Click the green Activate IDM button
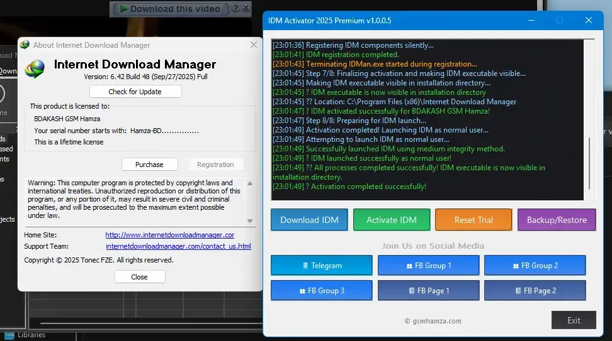 [392, 220]
